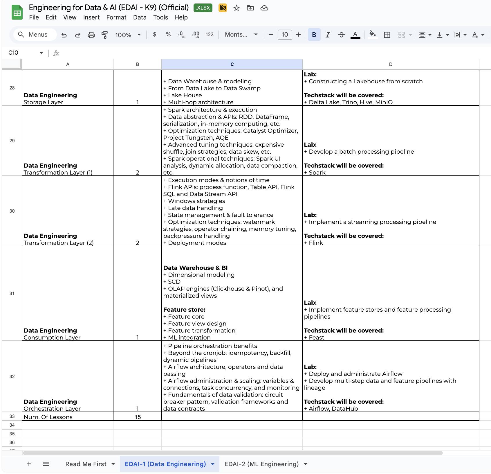The image size is (491, 474).
Task: Select the cell showing 15
Action: click(x=138, y=416)
